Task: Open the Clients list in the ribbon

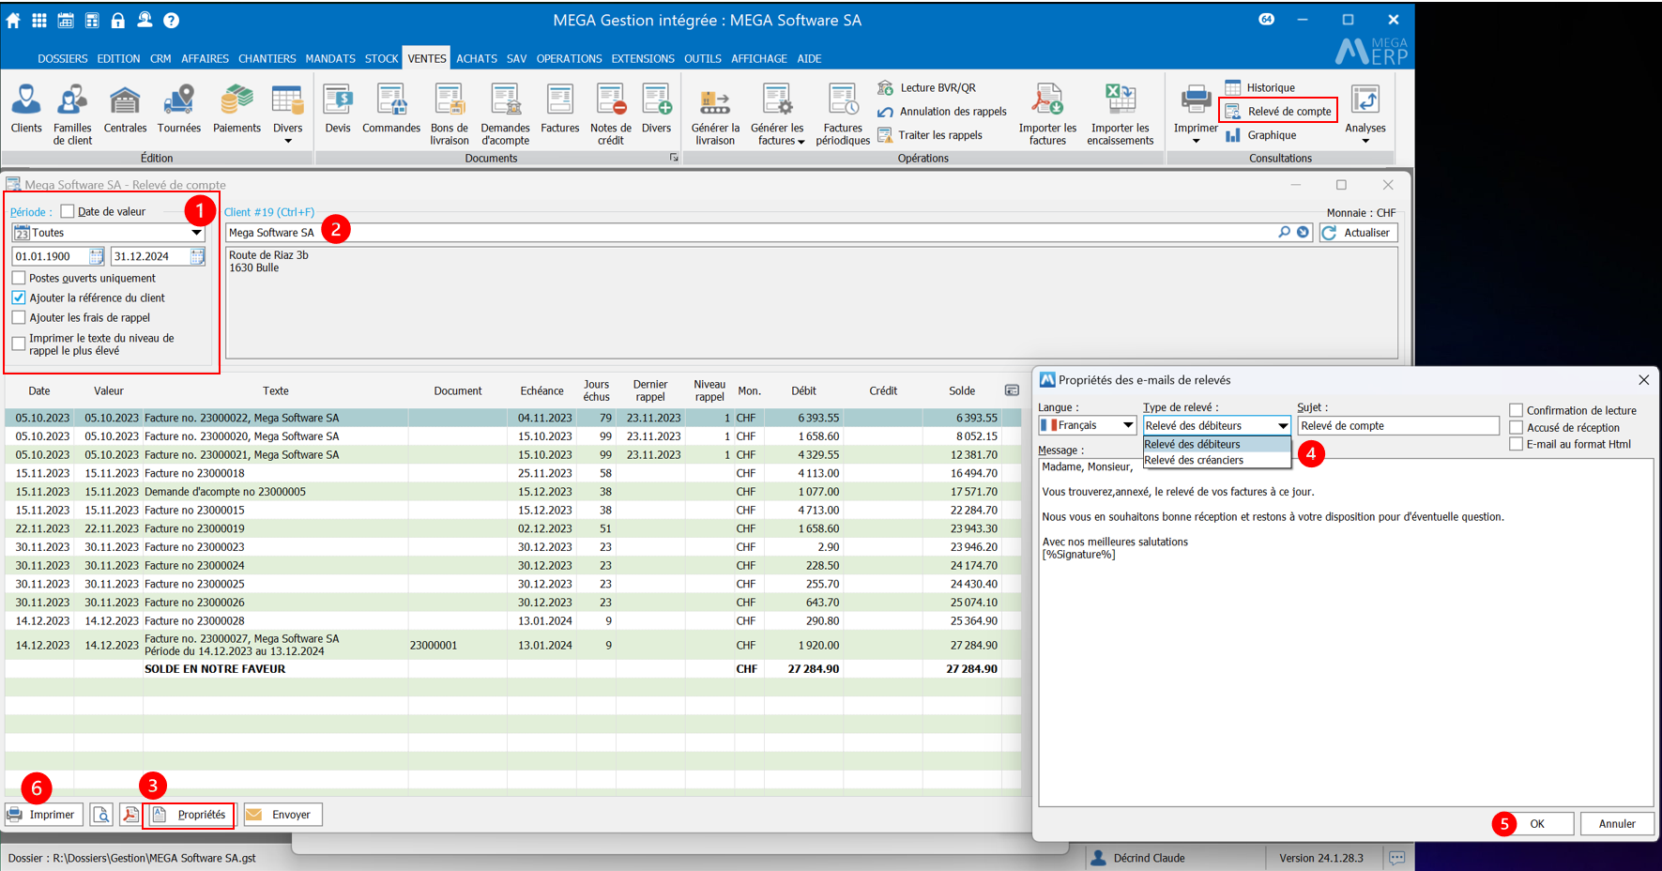Action: tap(26, 109)
